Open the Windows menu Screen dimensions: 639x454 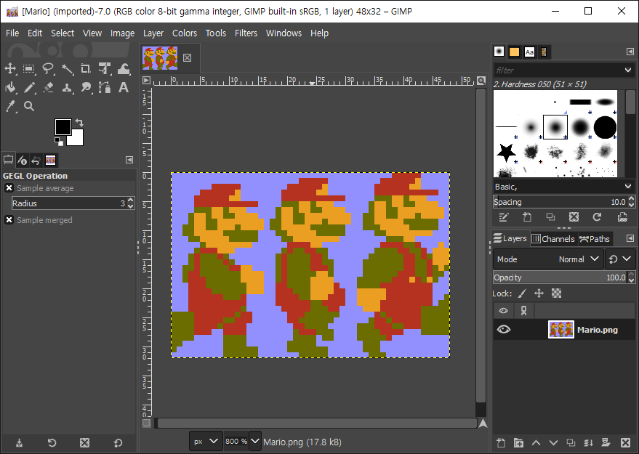pyautogui.click(x=284, y=33)
